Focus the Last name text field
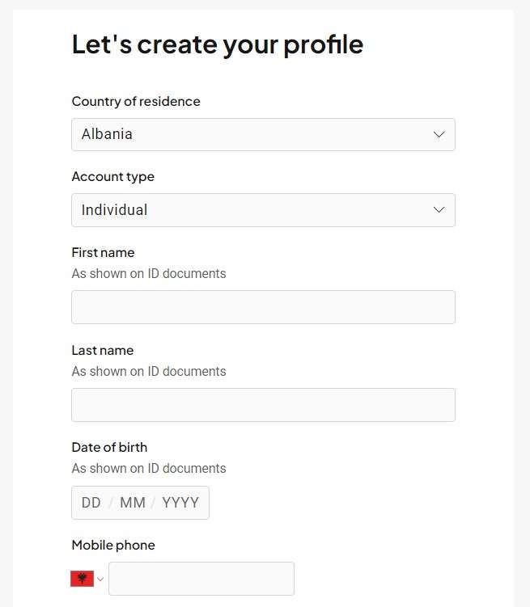Viewport: 530px width, 607px height. click(x=263, y=405)
